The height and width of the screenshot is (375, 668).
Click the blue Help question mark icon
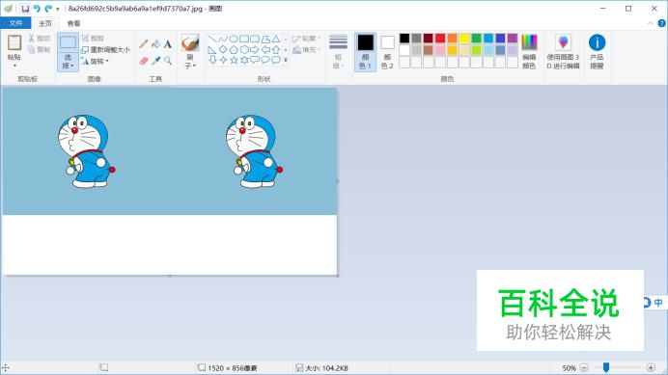[x=661, y=23]
